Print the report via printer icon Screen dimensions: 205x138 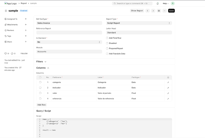[x=159, y=11]
